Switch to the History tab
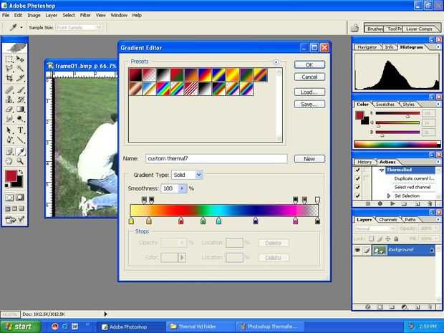444x333 pixels. click(364, 162)
